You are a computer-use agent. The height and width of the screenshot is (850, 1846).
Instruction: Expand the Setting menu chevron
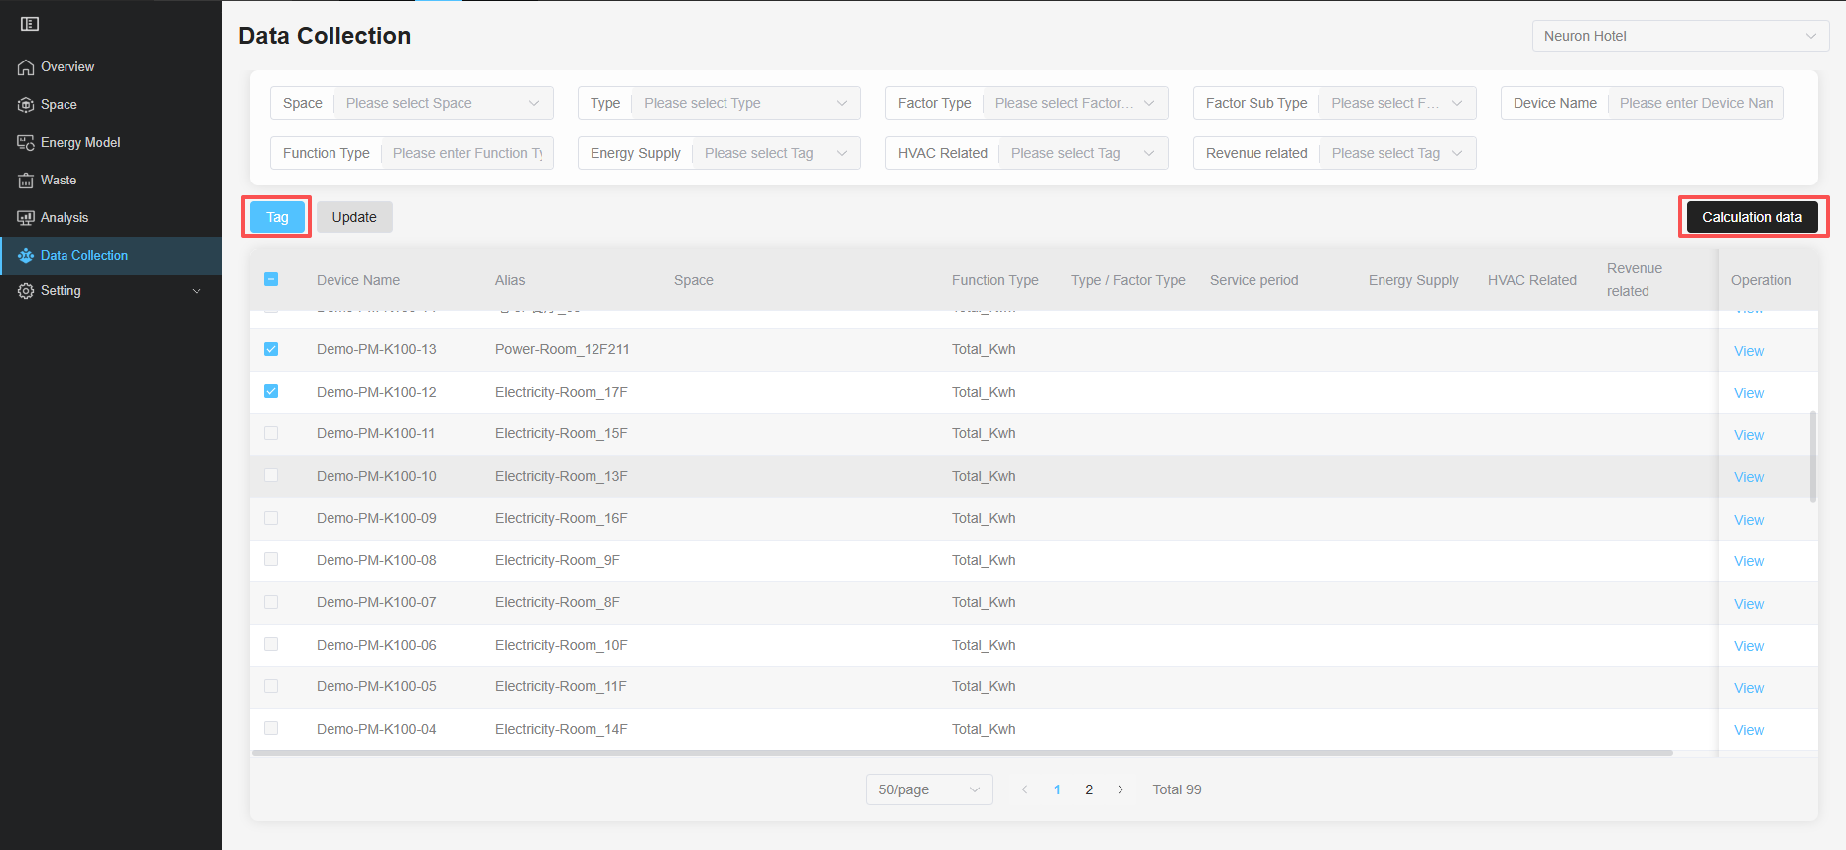click(x=197, y=291)
